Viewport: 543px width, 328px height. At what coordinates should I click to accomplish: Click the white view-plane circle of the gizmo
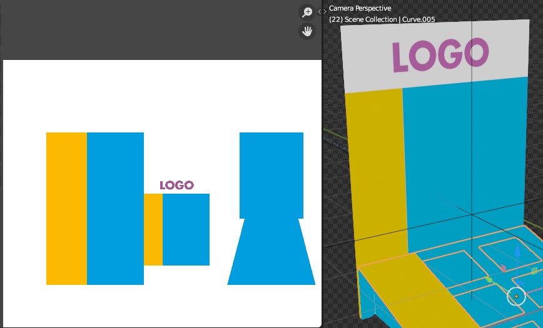coord(516,297)
